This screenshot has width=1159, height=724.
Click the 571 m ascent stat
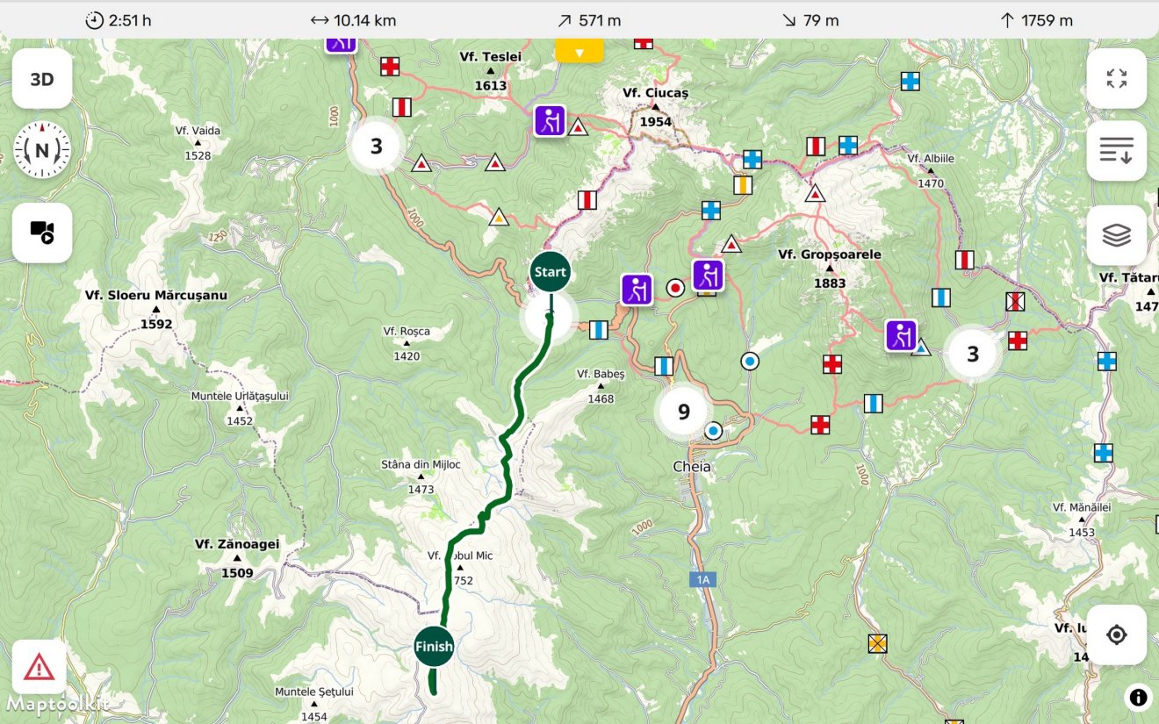[x=589, y=20]
